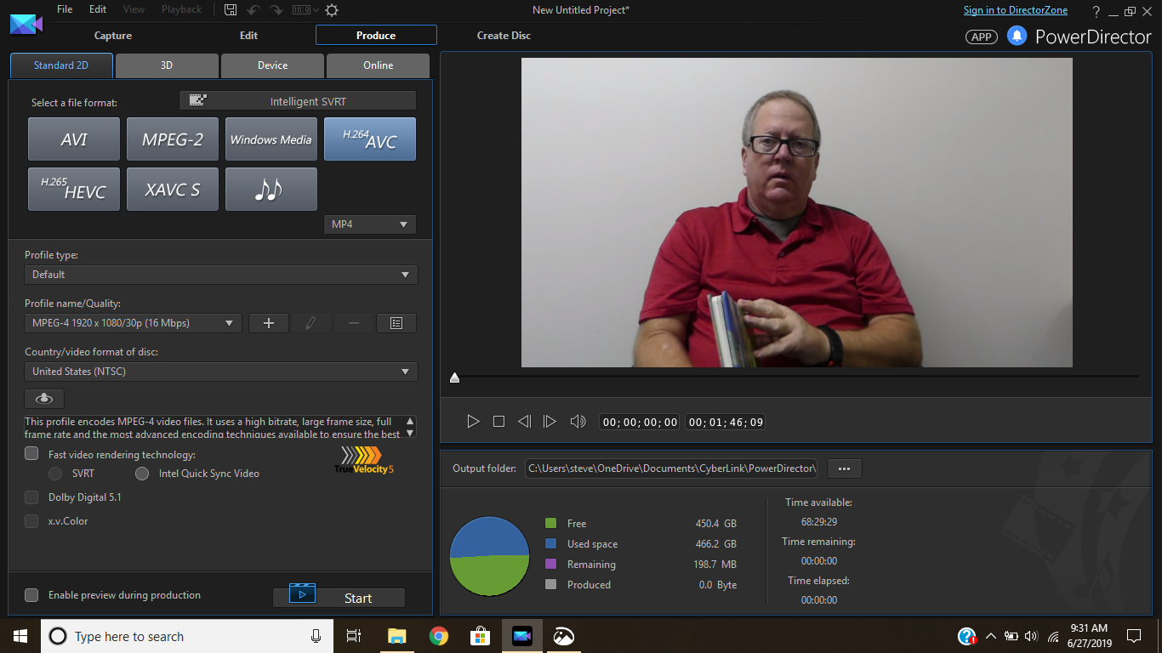Image resolution: width=1162 pixels, height=653 pixels.
Task: Click the preview timeline scrubber handle
Action: coord(454,378)
